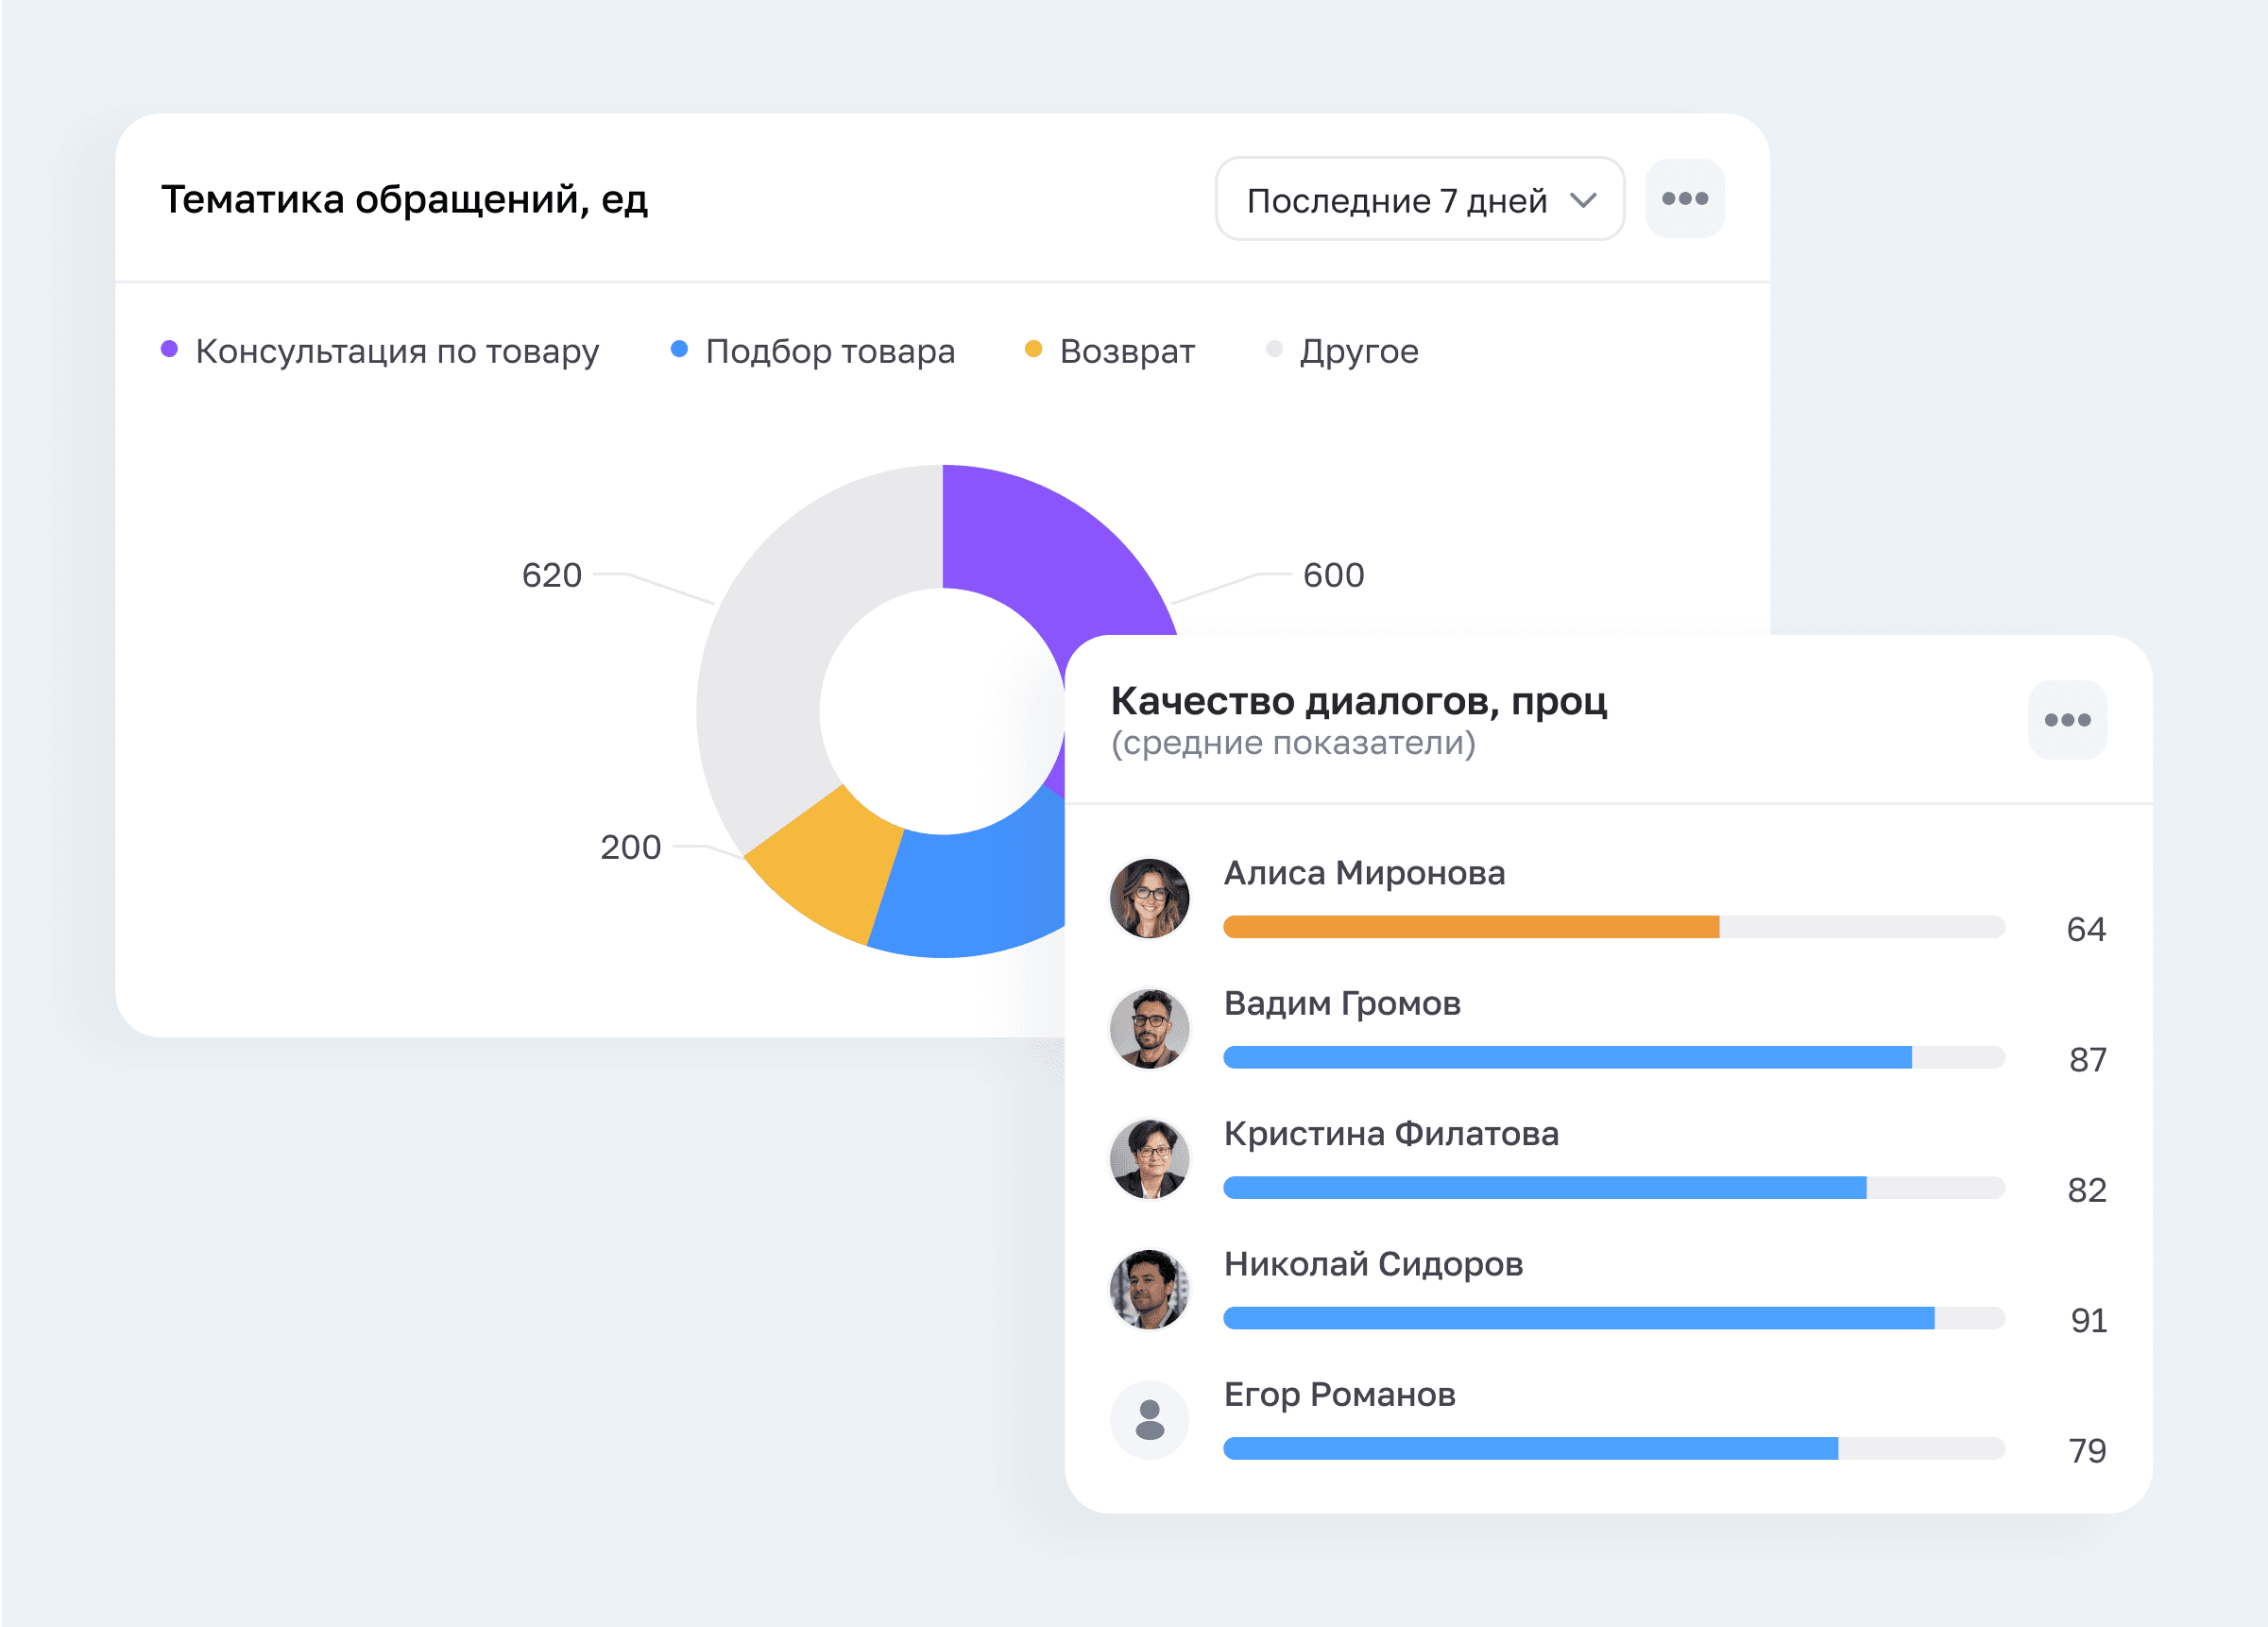The width and height of the screenshot is (2268, 1627).
Task: Open Кристина Филатова's avatar photo
Action: [x=1149, y=1159]
